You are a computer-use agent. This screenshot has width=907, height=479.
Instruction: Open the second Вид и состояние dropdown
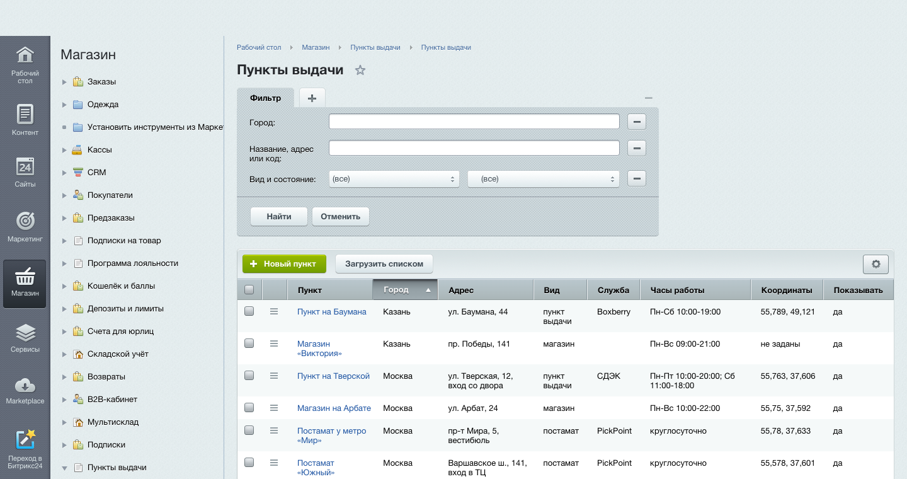(x=544, y=179)
